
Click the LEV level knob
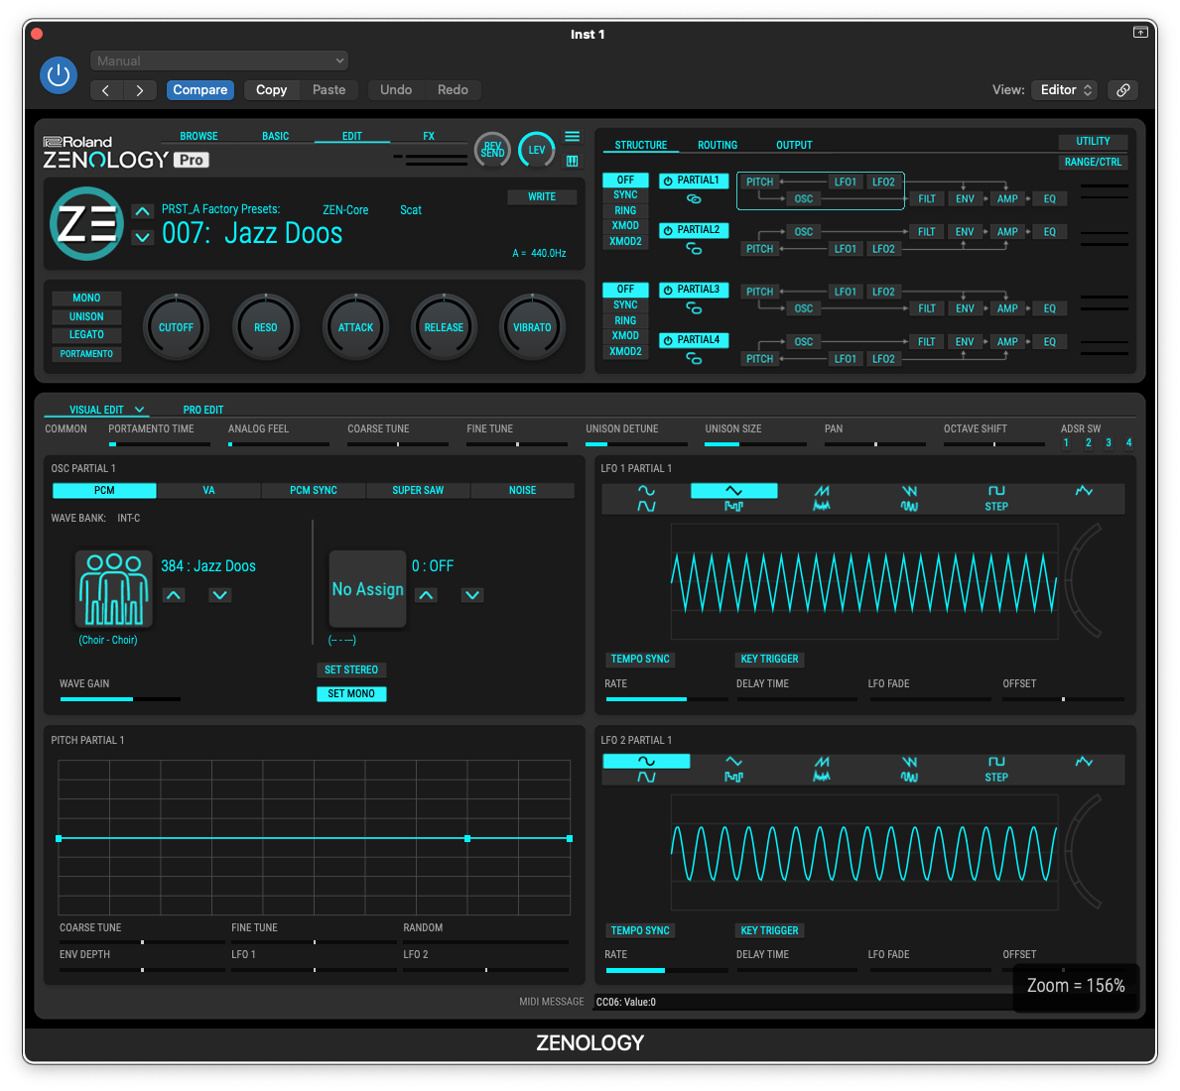[537, 150]
